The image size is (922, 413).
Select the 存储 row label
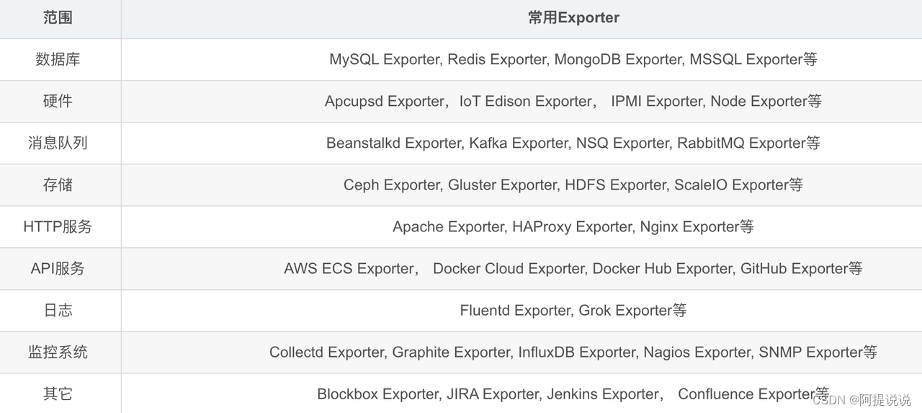coord(58,185)
